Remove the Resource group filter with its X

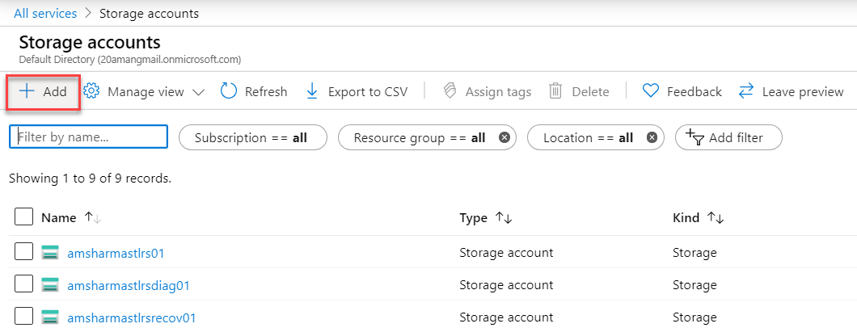tap(504, 137)
